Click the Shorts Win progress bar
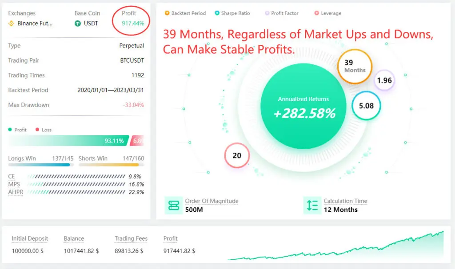This screenshot has width=455, height=269. (x=109, y=165)
